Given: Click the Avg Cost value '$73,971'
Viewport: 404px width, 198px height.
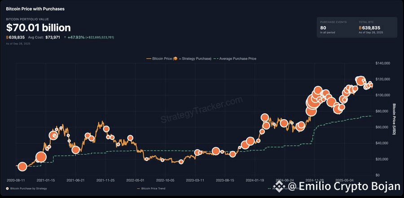Looking at the screenshot, I should [53, 37].
